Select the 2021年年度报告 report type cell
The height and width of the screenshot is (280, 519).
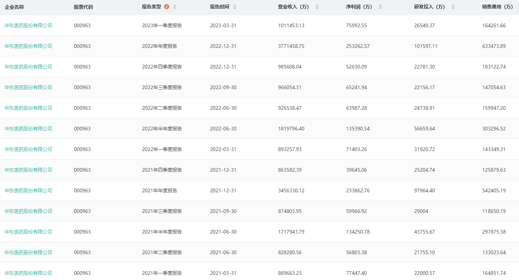point(160,190)
